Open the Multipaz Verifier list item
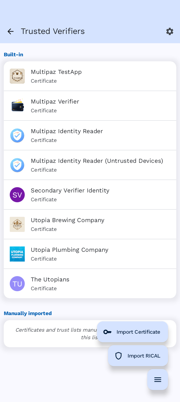Viewport: 180px width, 402px height. [90, 106]
